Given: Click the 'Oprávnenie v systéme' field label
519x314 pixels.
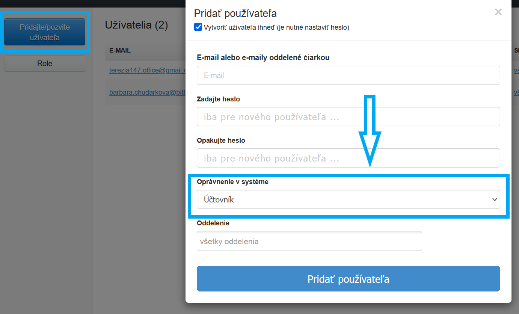Looking at the screenshot, I should coord(232,182).
